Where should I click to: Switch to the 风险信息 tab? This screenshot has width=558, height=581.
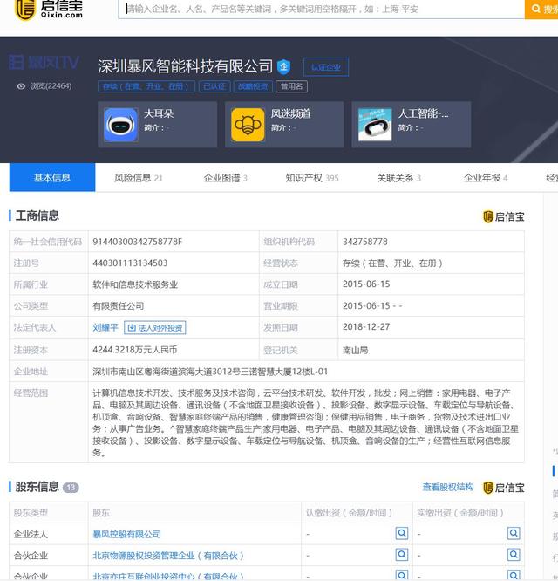pos(139,178)
